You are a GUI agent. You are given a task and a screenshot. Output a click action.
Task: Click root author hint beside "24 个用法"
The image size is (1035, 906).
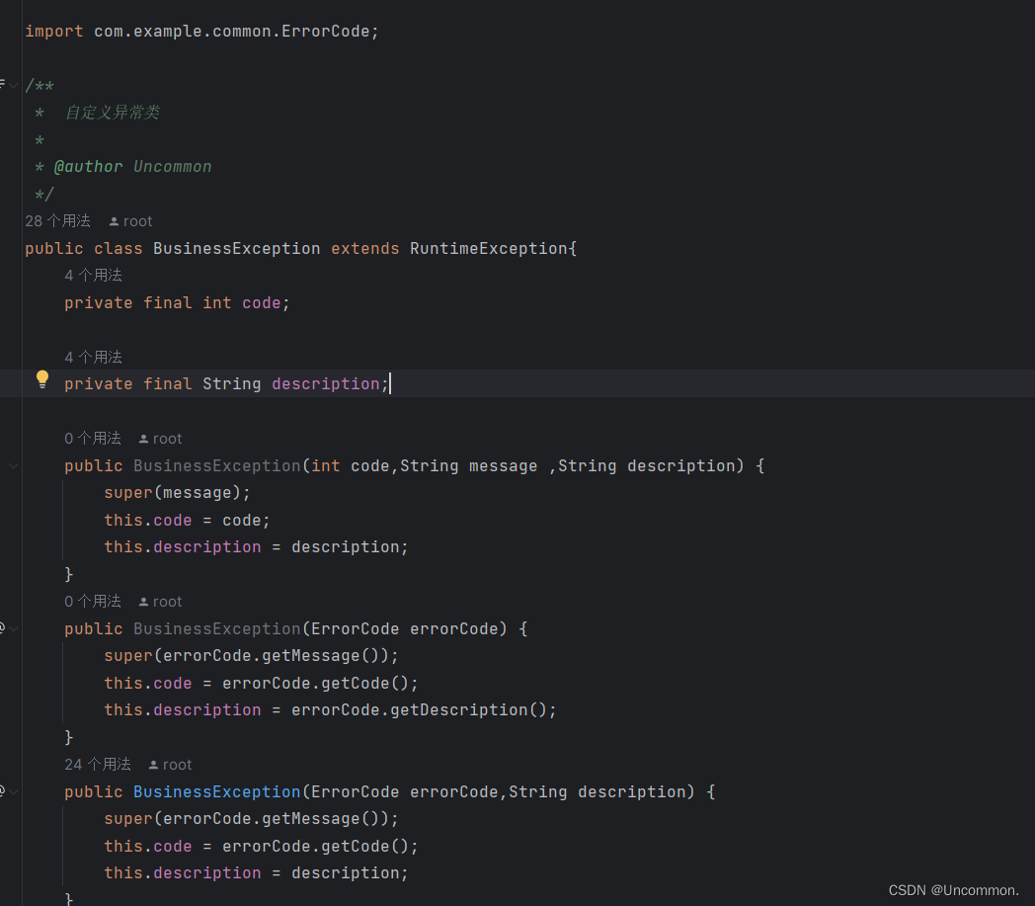tap(170, 765)
